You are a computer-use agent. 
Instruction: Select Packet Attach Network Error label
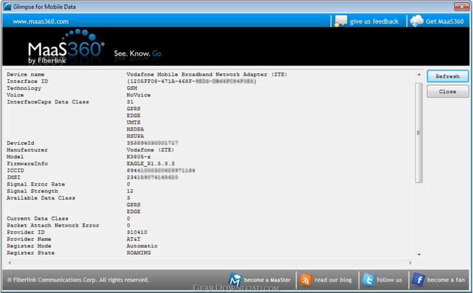(x=53, y=226)
